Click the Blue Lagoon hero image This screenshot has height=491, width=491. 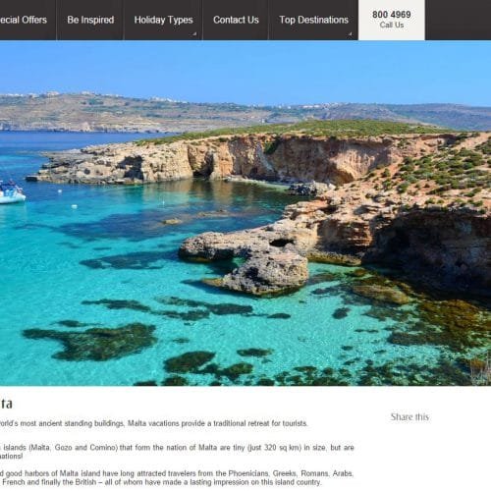tap(245, 213)
